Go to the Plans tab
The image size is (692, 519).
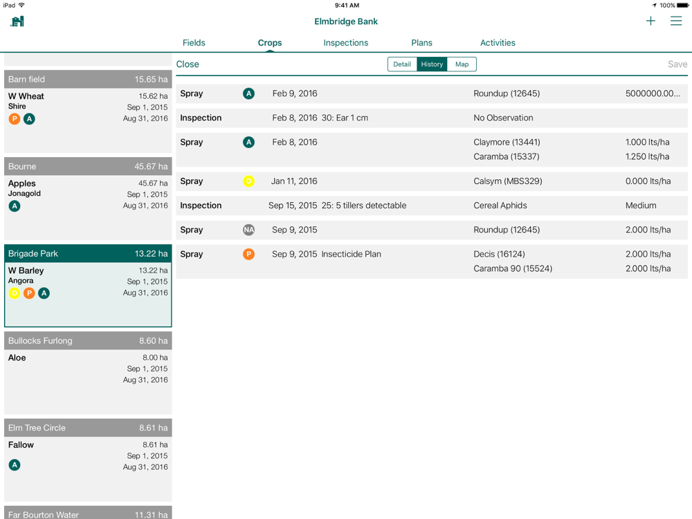(421, 43)
